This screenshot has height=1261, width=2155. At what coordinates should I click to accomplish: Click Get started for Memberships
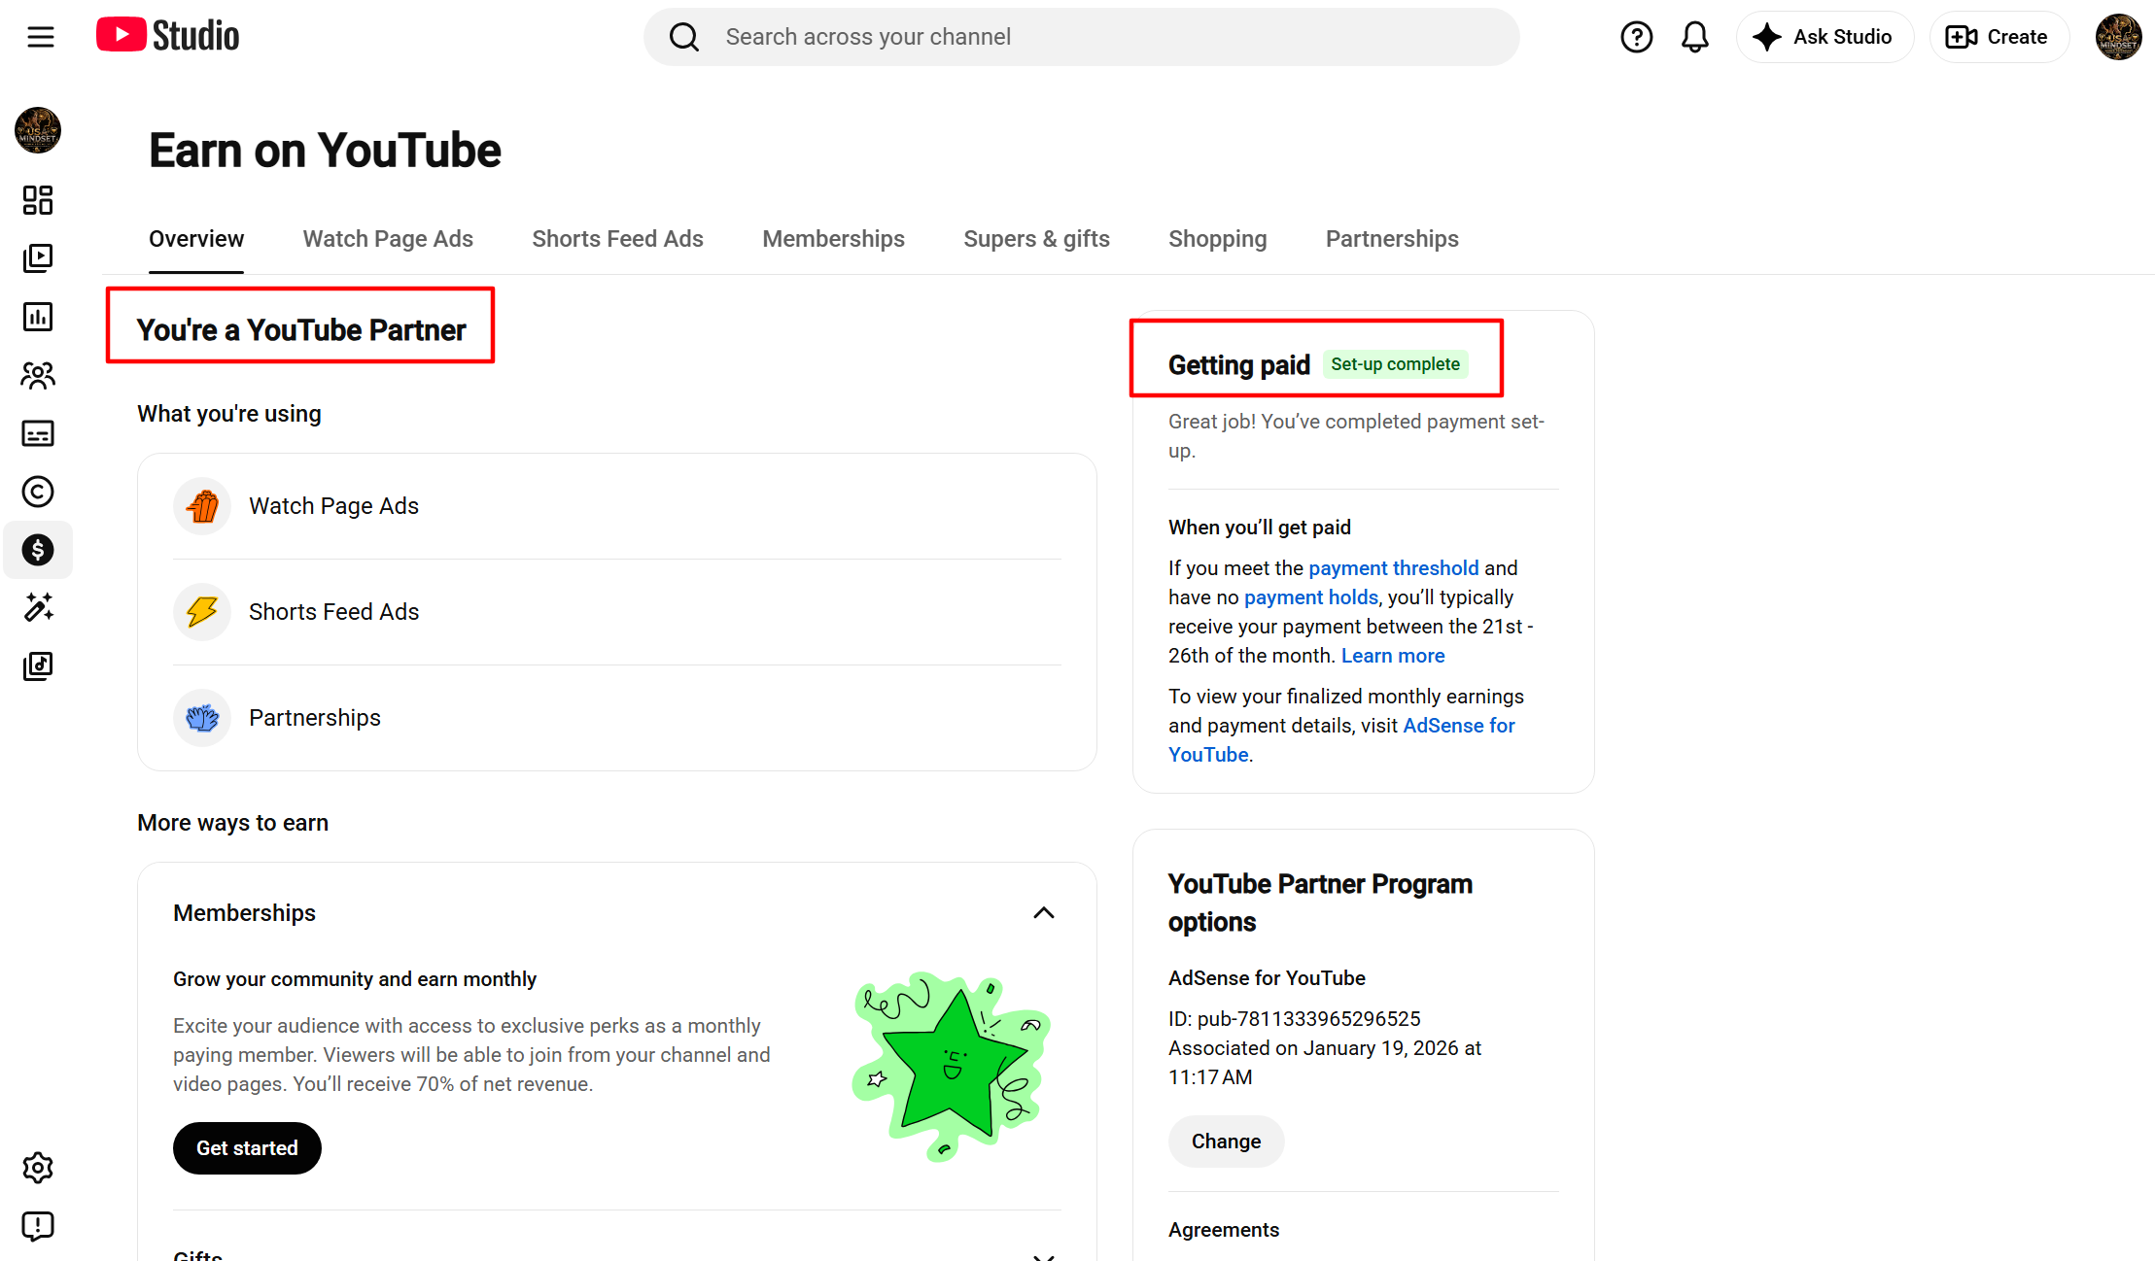point(247,1148)
